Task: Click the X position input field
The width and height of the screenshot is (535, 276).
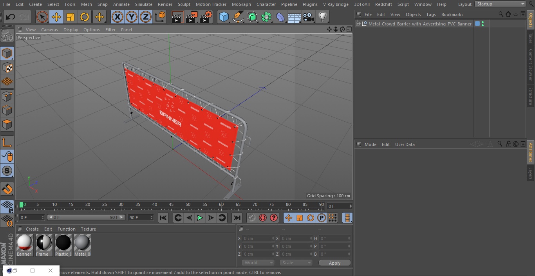Action: [258, 238]
